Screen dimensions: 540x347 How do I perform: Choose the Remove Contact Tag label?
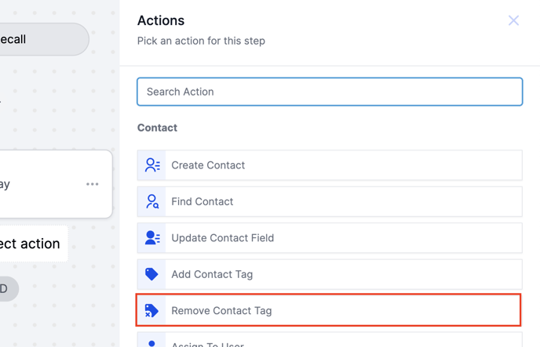pyautogui.click(x=221, y=311)
